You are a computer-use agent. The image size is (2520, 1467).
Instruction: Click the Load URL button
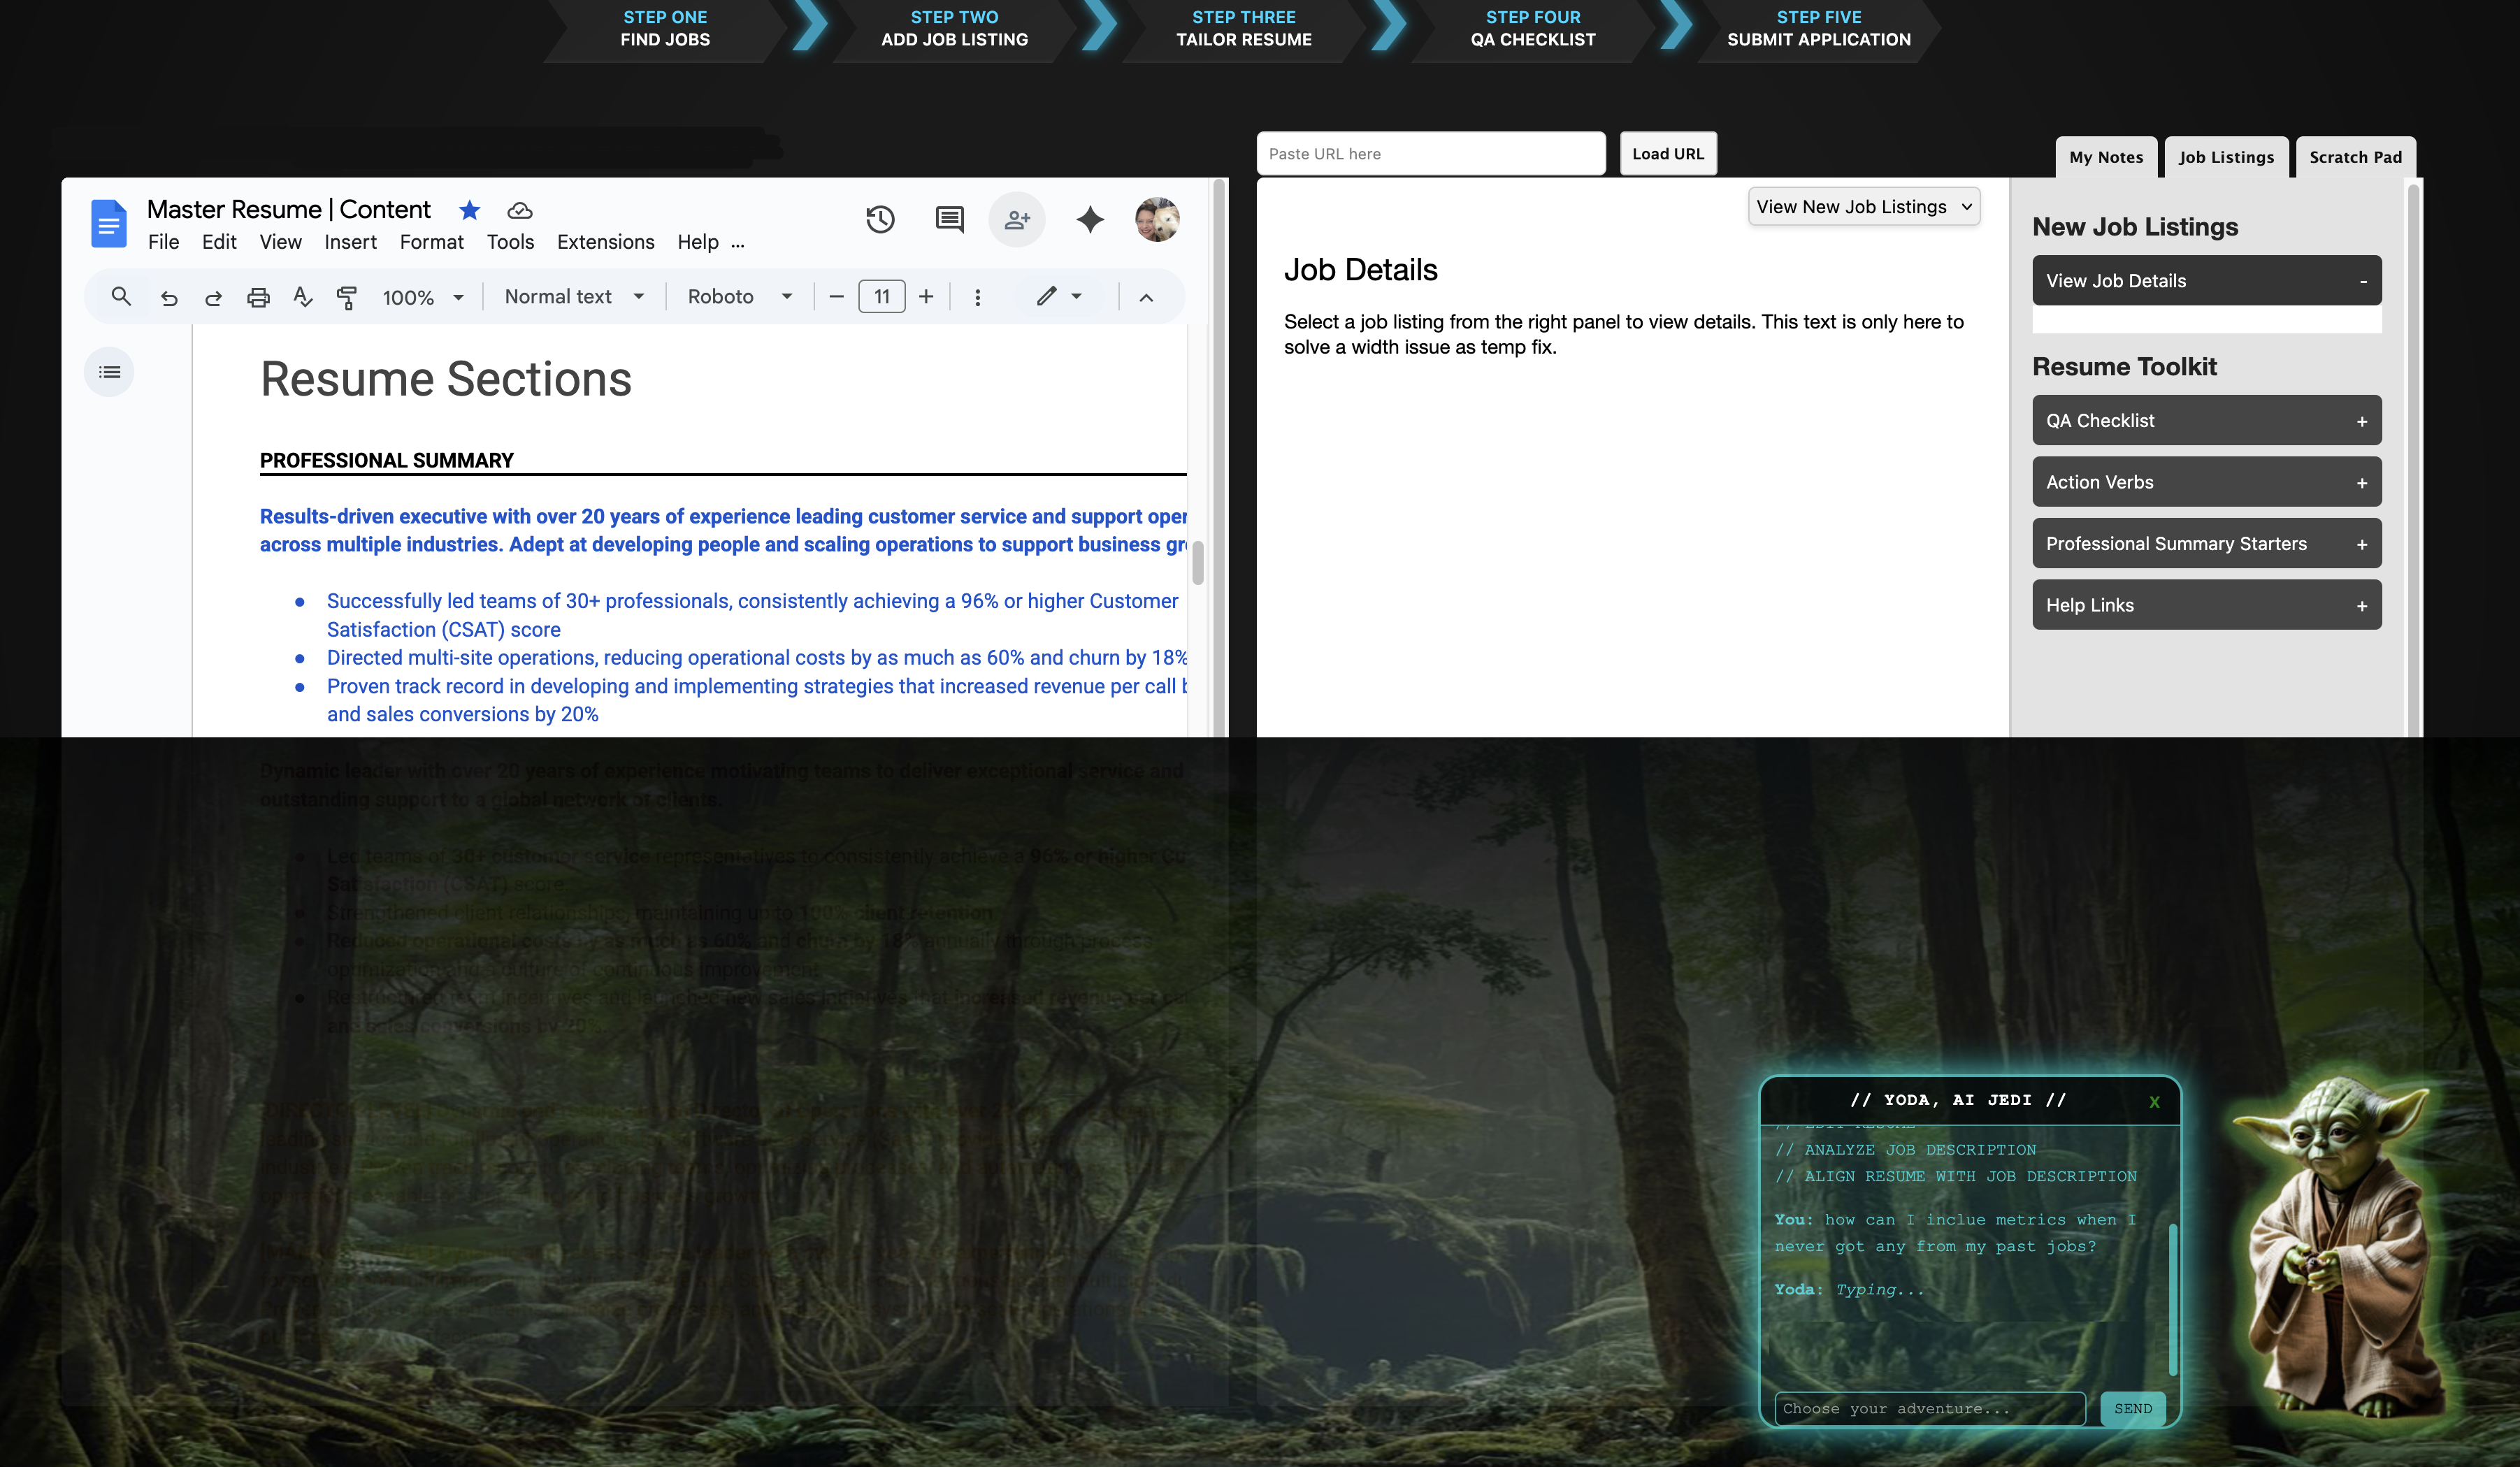coord(1667,153)
